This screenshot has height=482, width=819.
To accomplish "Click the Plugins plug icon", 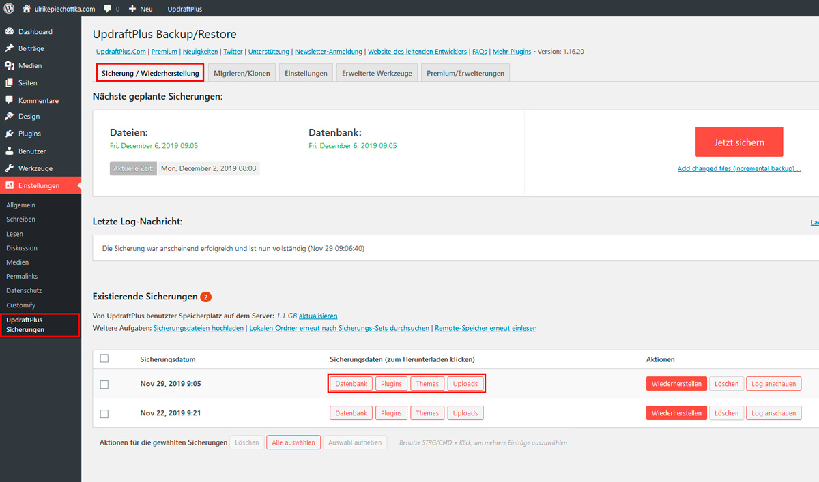I will point(10,134).
